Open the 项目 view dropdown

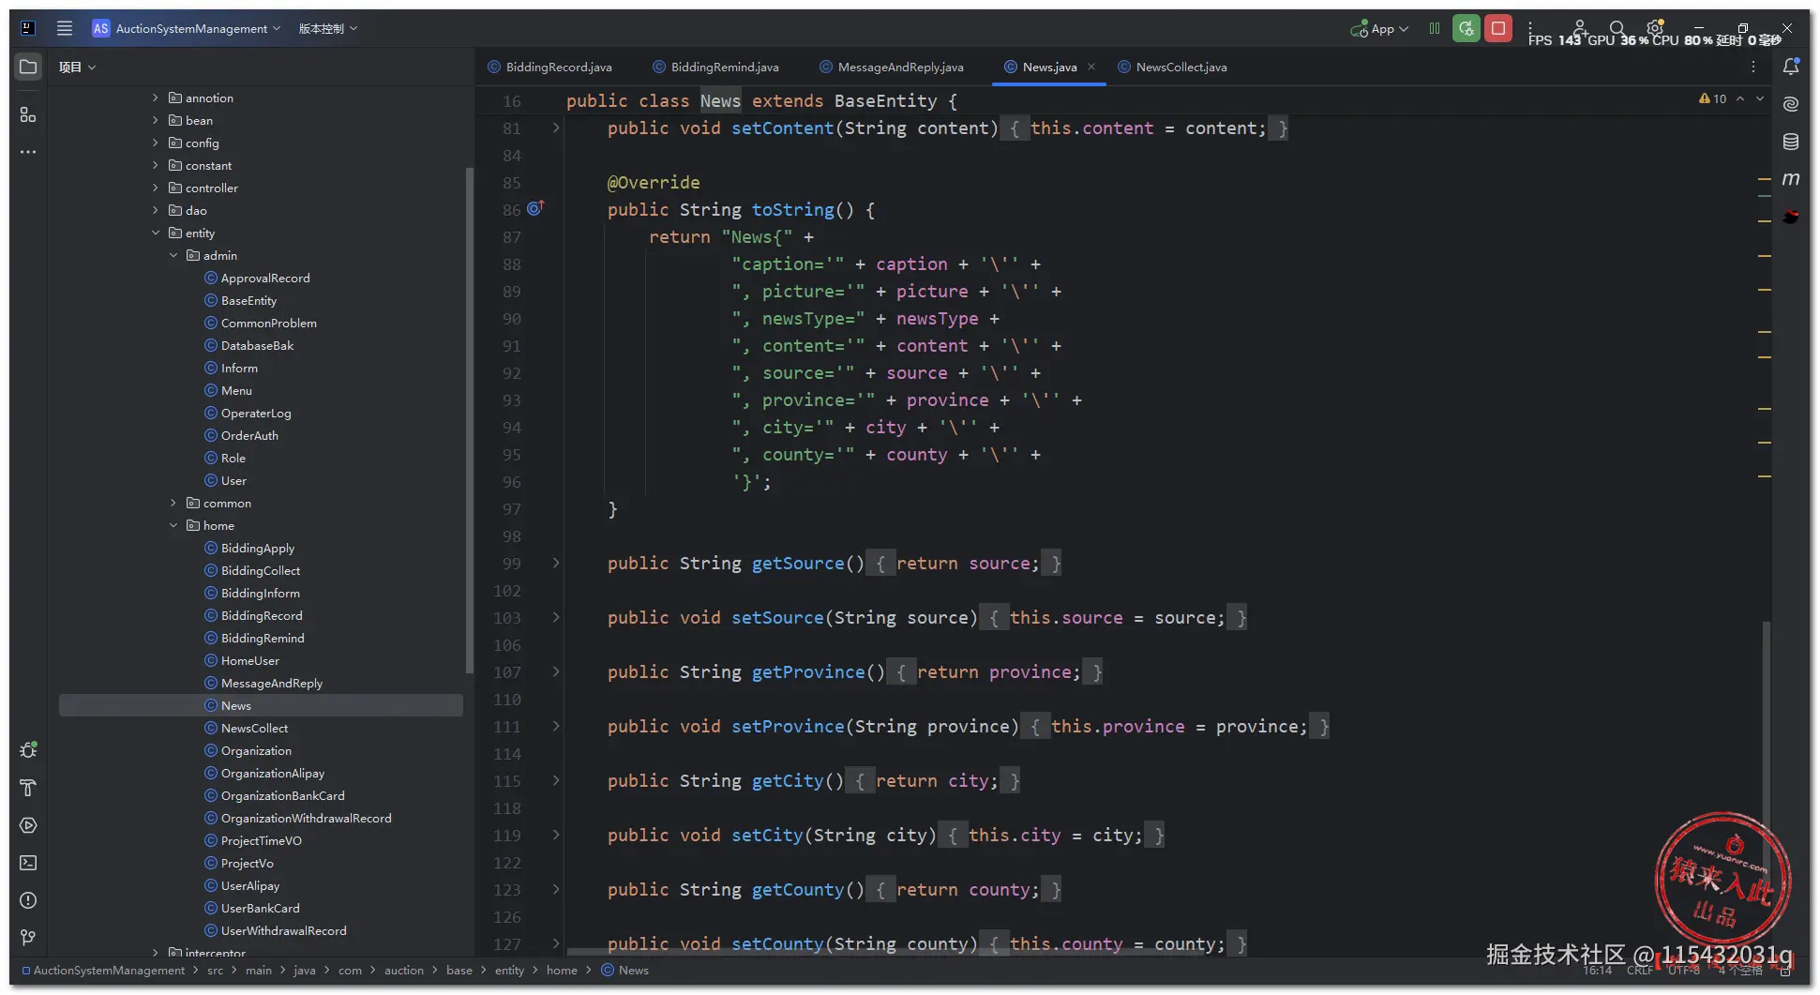77,67
